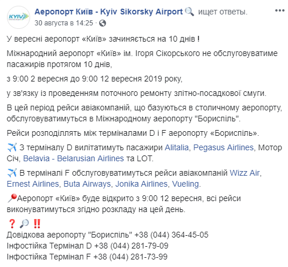The height and width of the screenshot is (267, 288).
Task: Open the three-dots post options menu
Action: 280,10
